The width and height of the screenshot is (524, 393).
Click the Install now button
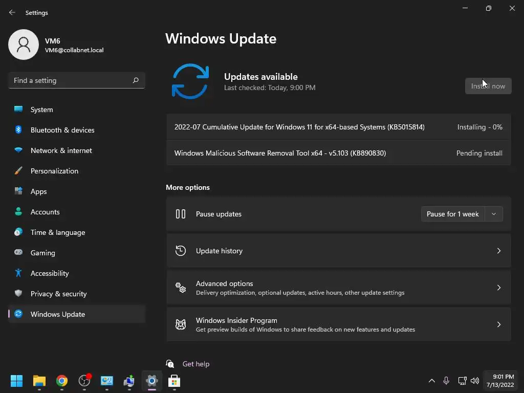(488, 86)
